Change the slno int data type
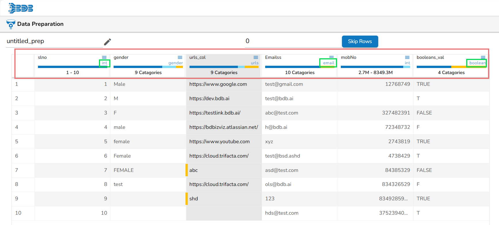Image resolution: width=499 pixels, height=225 pixels. tap(104, 63)
